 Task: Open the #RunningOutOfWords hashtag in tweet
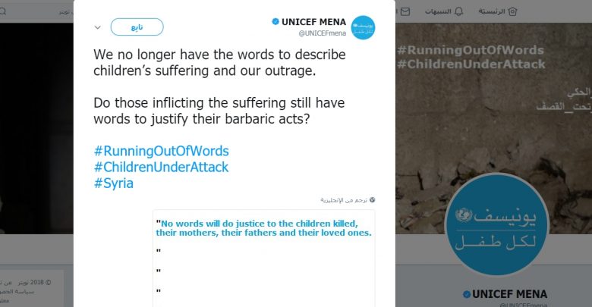click(x=161, y=151)
